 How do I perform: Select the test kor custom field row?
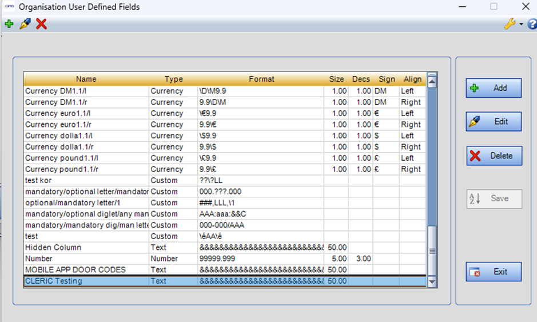tap(86, 180)
